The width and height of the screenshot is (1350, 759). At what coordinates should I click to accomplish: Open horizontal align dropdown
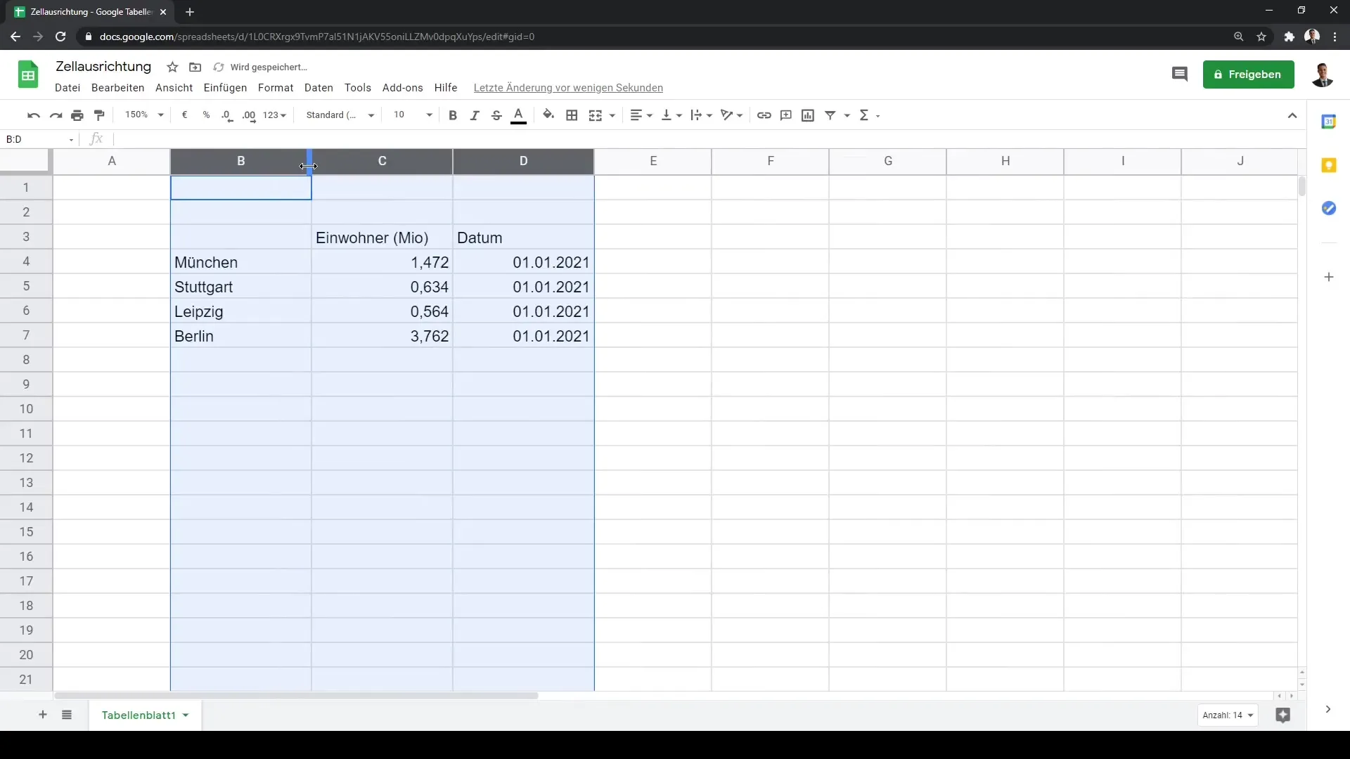click(x=641, y=115)
